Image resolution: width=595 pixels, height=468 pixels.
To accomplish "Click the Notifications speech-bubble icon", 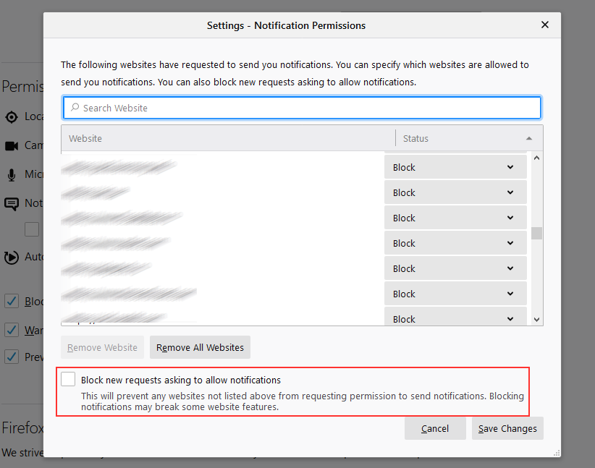I will pyautogui.click(x=12, y=203).
